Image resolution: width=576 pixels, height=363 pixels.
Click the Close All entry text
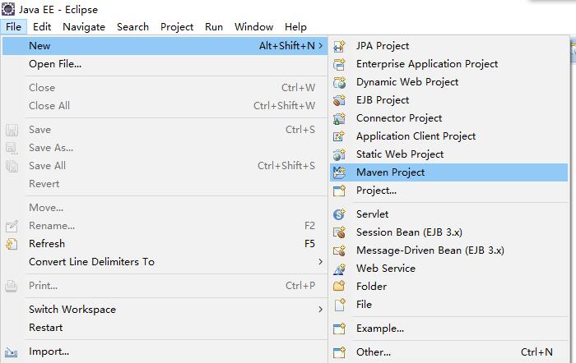point(49,106)
